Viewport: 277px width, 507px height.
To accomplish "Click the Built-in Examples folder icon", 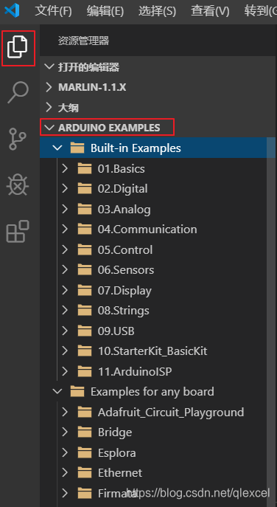I will point(77,148).
